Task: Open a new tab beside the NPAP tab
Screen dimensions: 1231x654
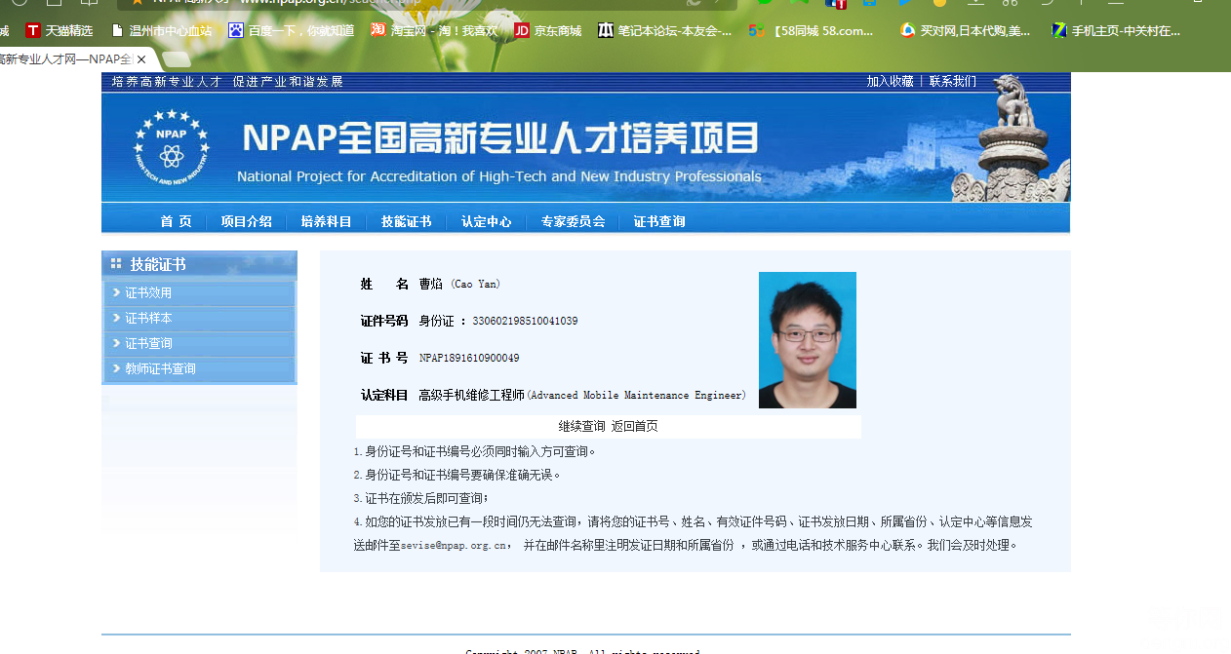Action: click(x=176, y=59)
